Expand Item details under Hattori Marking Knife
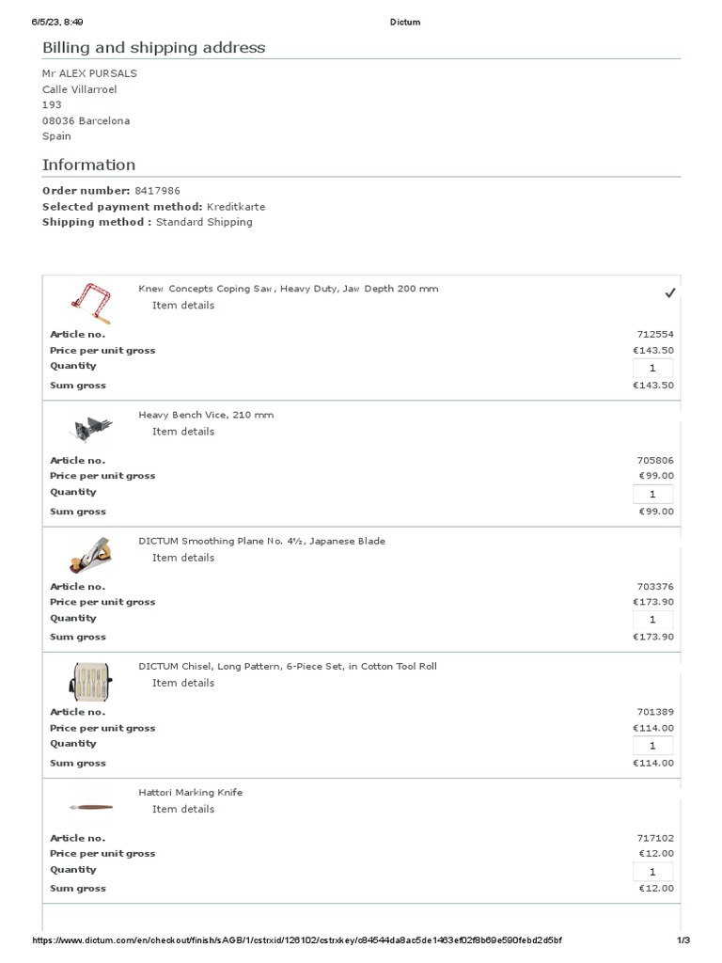The width and height of the screenshot is (722, 963). click(x=183, y=810)
